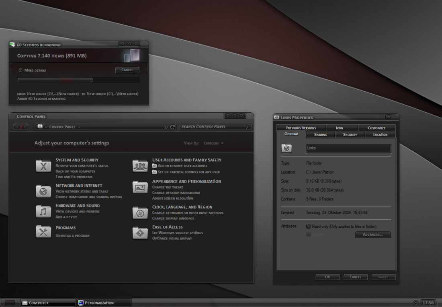Click the Advanced... button in Links Properties

pyautogui.click(x=372, y=235)
